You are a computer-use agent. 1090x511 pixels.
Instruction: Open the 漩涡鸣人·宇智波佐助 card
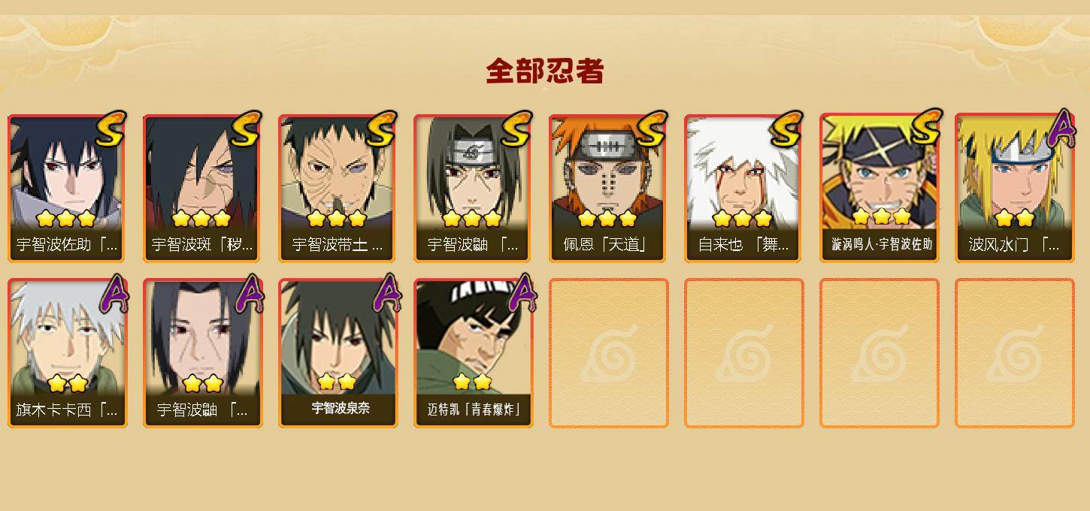click(x=880, y=188)
